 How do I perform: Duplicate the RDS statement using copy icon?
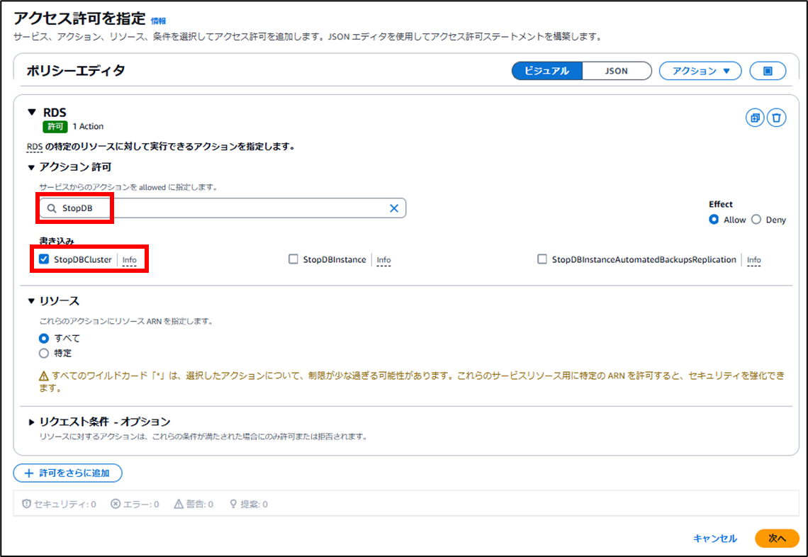pos(754,118)
